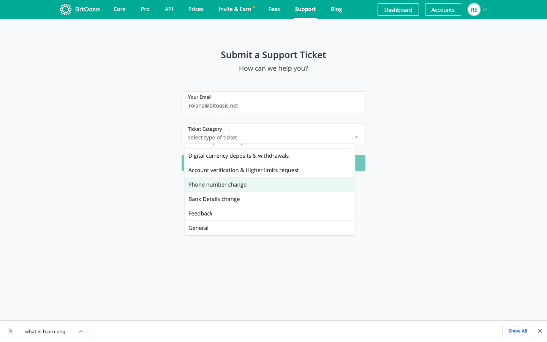Expand the download item options chevron
The height and width of the screenshot is (342, 547).
pos(81,331)
